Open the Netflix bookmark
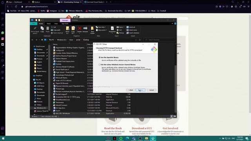 (42, 11)
